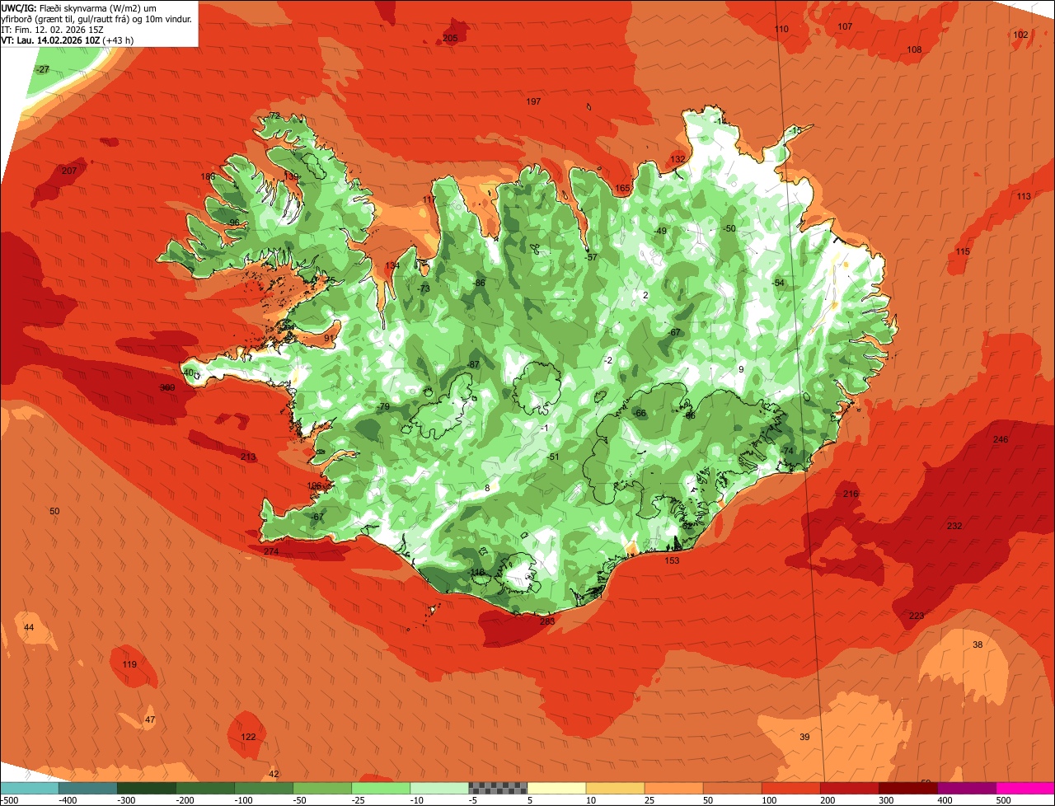This screenshot has width=1055, height=806.
Task: Click the map value 197
Action: pos(533,101)
